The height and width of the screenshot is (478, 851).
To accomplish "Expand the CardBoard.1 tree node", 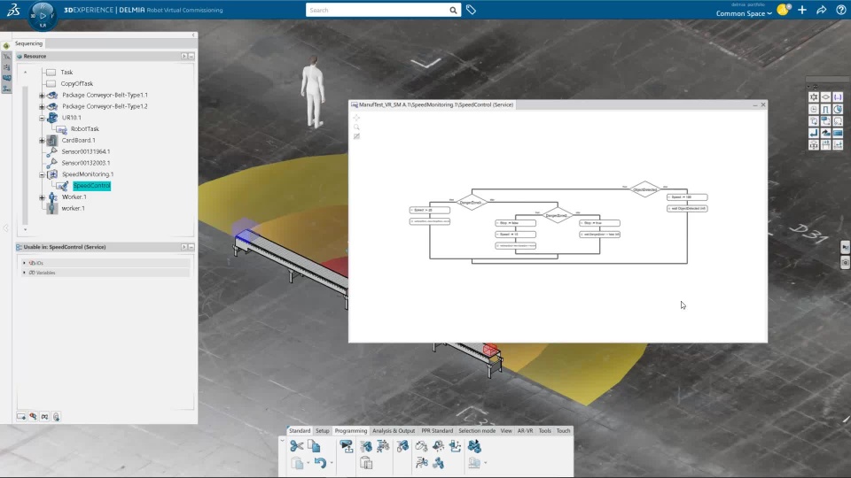I will point(42,140).
